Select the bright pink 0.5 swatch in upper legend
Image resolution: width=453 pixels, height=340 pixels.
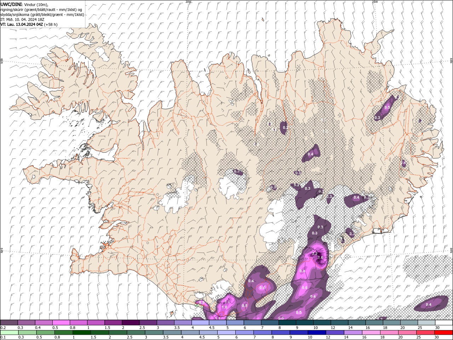pos(61,323)
